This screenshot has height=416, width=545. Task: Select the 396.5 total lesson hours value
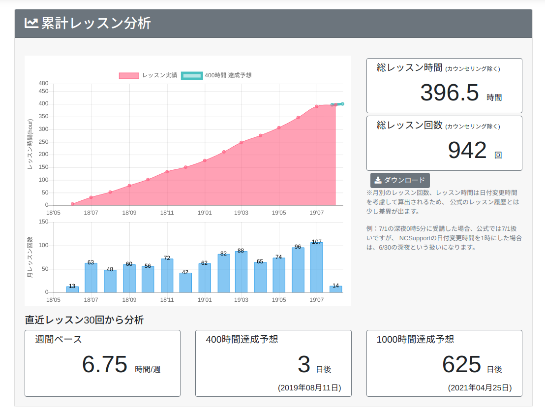(450, 93)
